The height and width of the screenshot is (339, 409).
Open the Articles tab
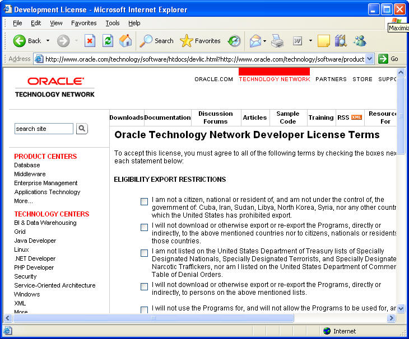(x=254, y=117)
